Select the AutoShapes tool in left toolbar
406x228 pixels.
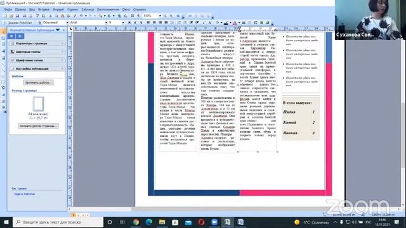(x=3, y=88)
